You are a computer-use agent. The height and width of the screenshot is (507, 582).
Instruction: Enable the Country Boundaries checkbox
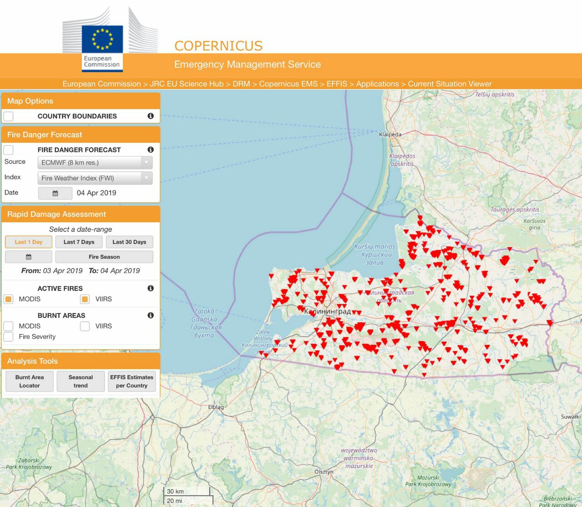point(9,116)
